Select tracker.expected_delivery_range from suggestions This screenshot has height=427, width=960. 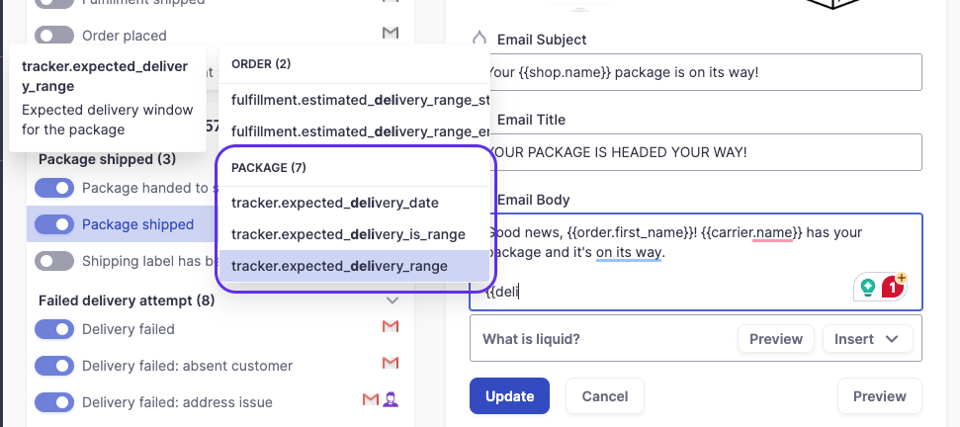click(x=339, y=266)
